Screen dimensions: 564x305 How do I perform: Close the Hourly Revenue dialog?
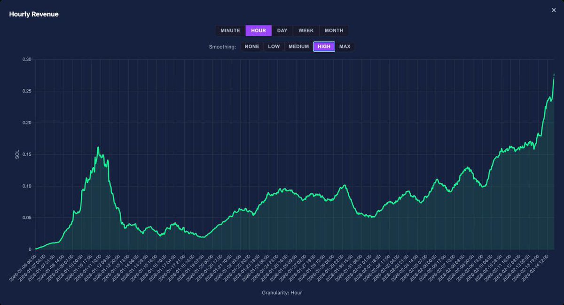click(554, 10)
